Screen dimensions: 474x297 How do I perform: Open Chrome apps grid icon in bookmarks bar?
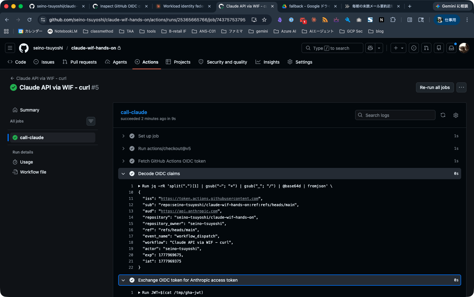(6, 31)
